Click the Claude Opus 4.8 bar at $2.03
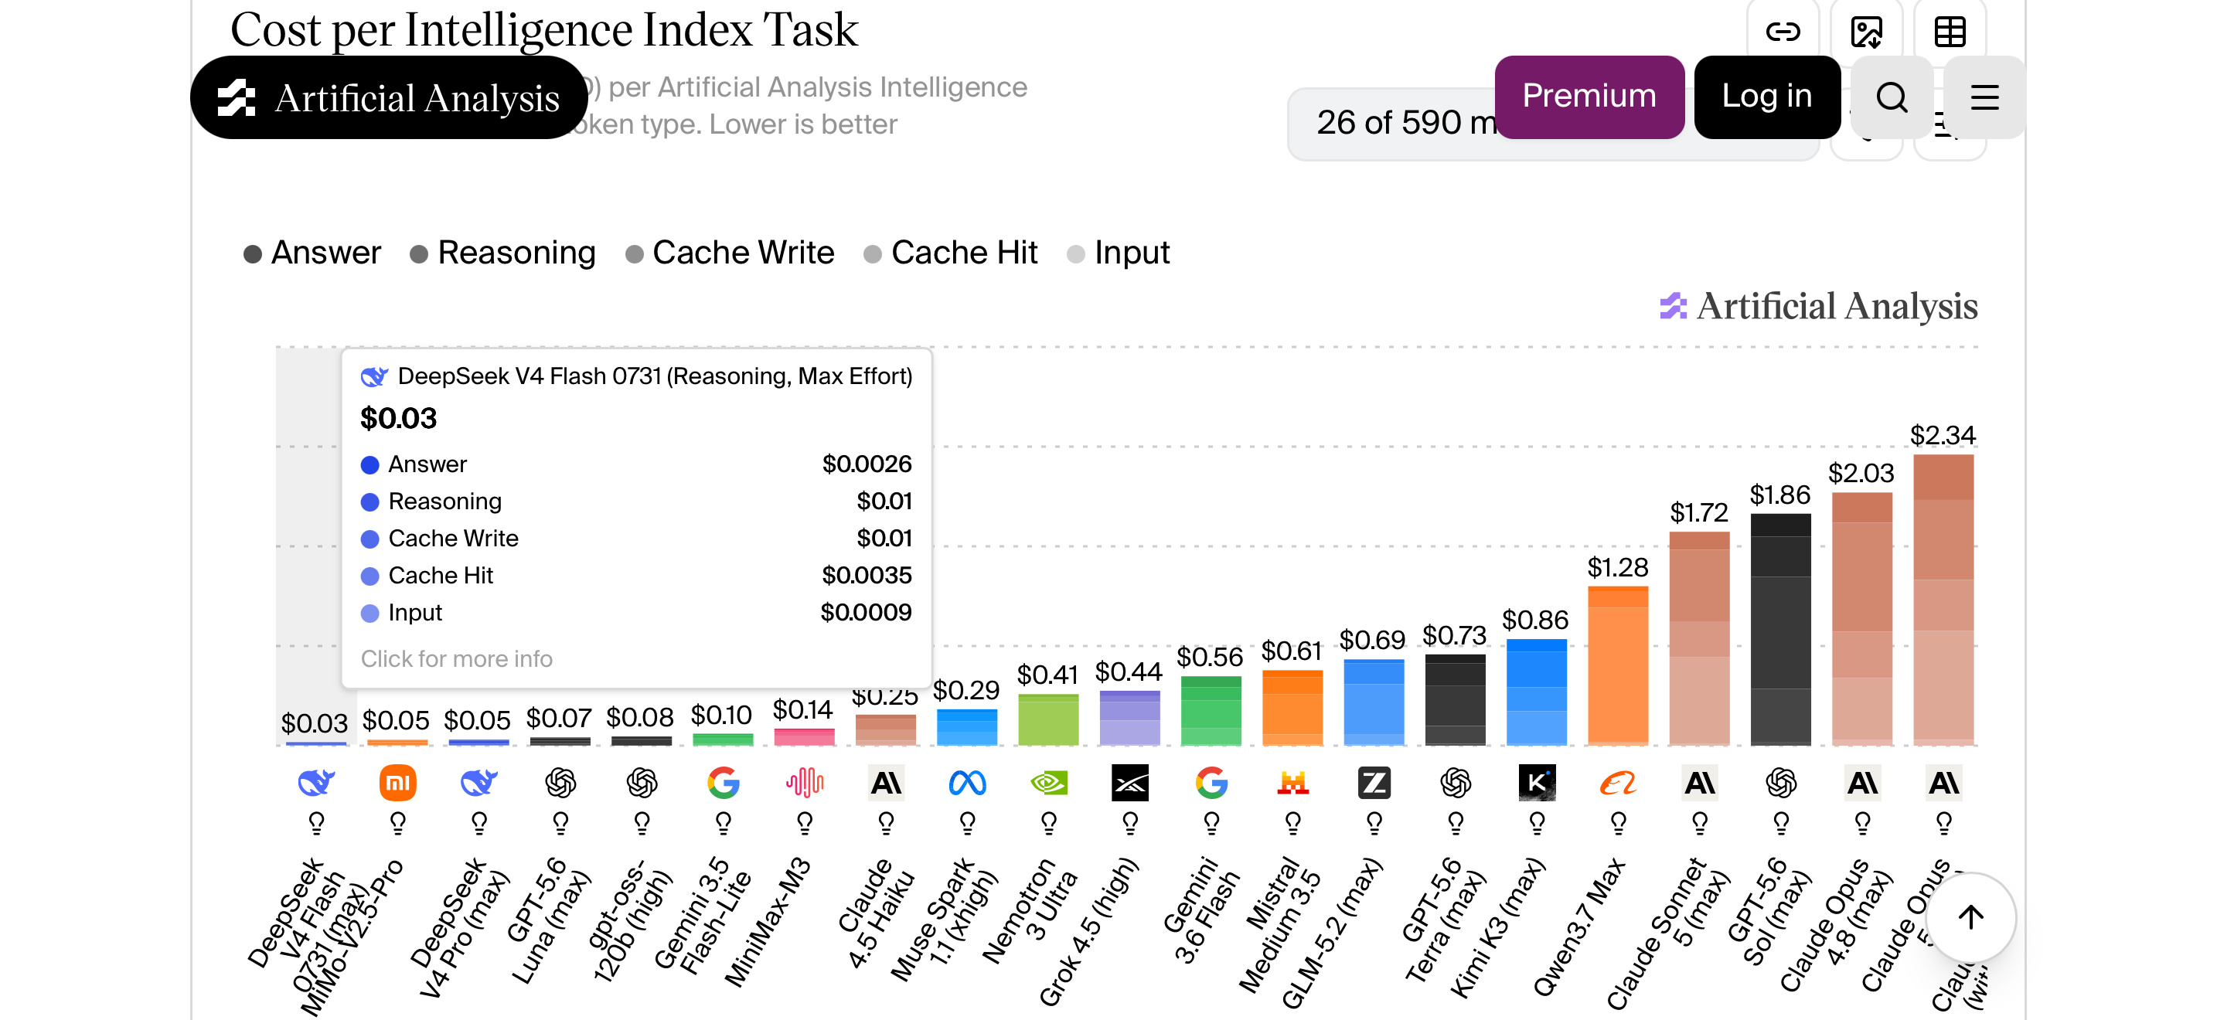 pyautogui.click(x=1862, y=618)
